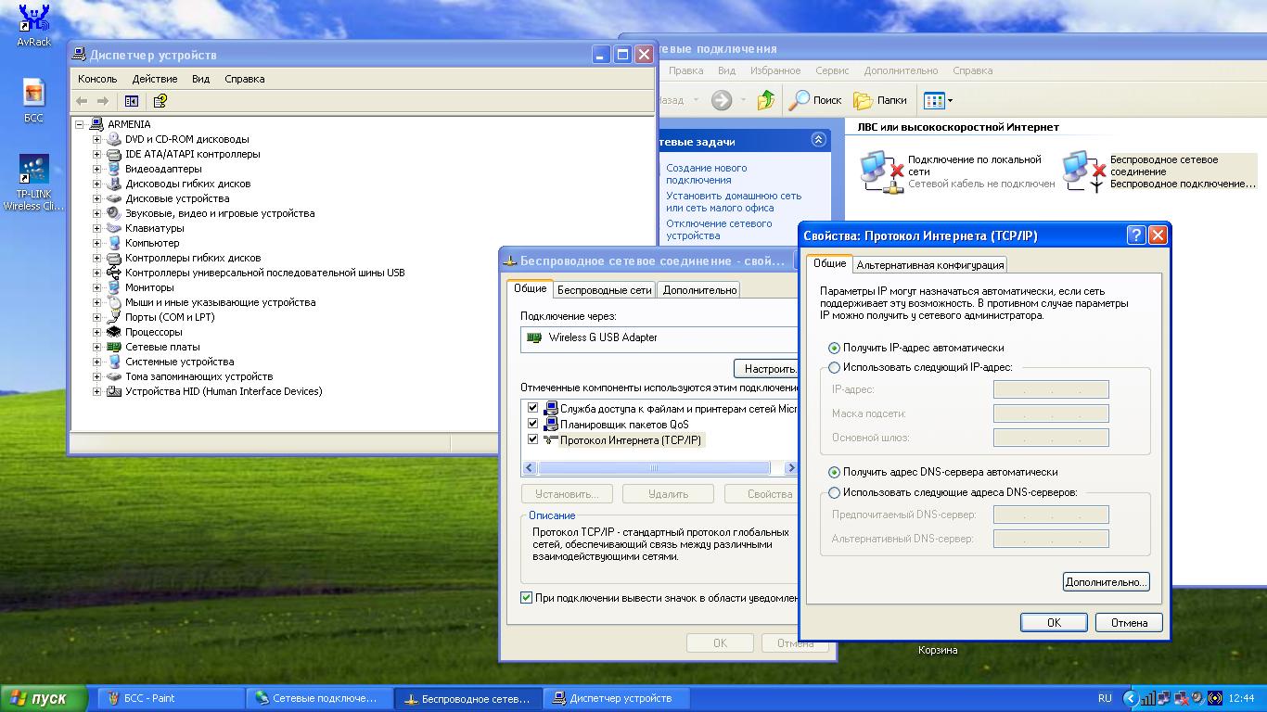Expand the 'Сетевые платы' tree node
Image resolution: width=1267 pixels, height=712 pixels.
[96, 347]
